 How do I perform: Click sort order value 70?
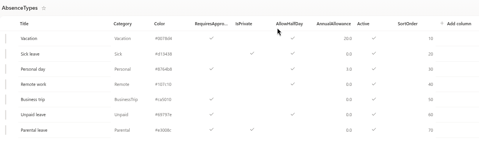tap(431, 130)
